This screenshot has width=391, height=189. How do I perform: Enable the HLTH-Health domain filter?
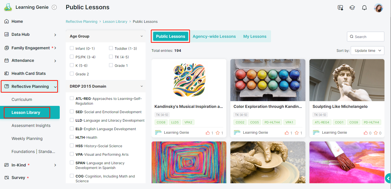(72, 137)
